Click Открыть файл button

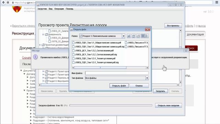pyautogui.click(x=119, y=86)
